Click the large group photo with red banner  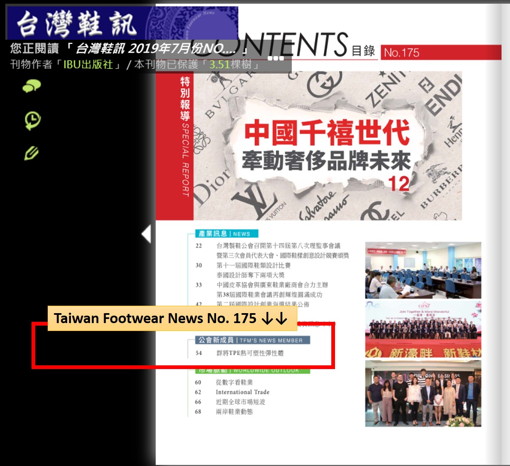pyautogui.click(x=423, y=329)
